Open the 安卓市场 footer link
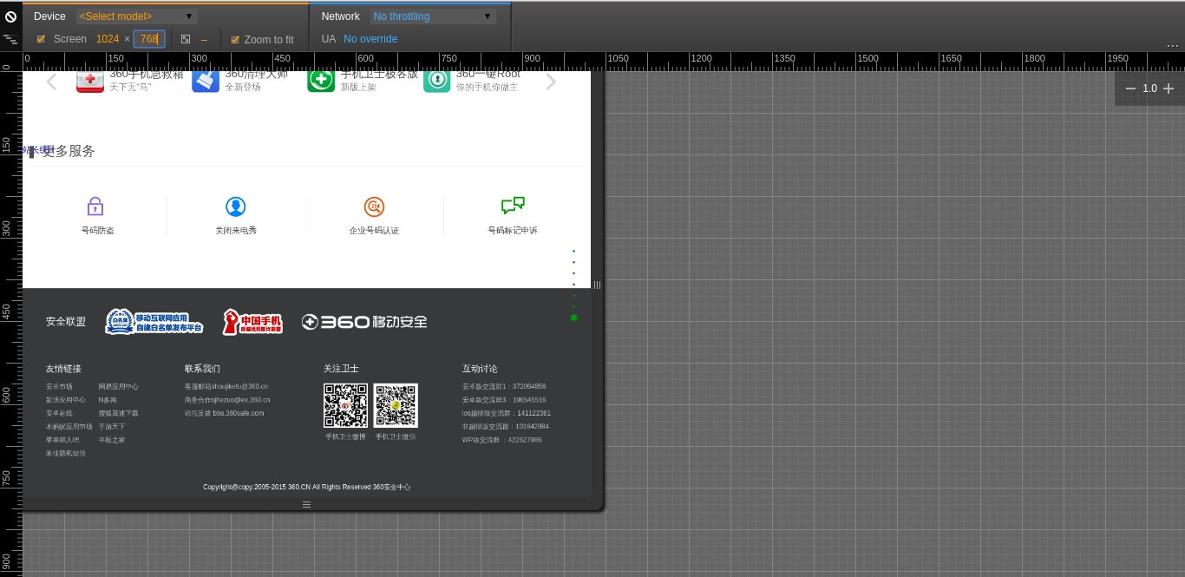 click(60, 387)
